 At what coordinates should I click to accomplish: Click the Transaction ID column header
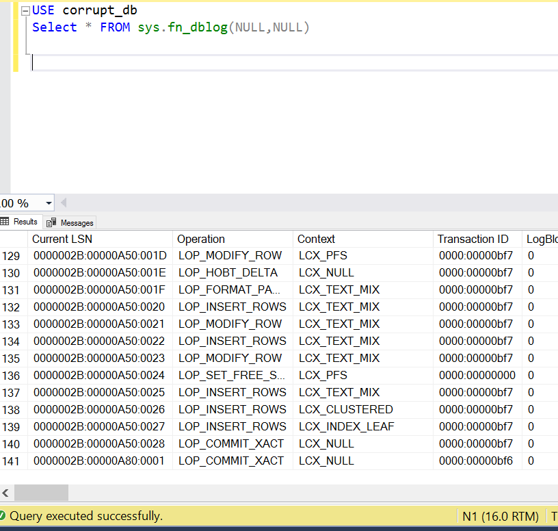click(x=477, y=239)
